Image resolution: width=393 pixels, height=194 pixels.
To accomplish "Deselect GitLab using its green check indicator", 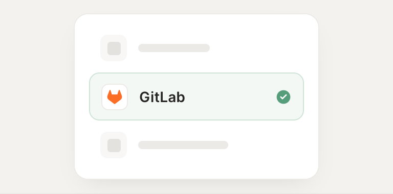I will [x=283, y=97].
